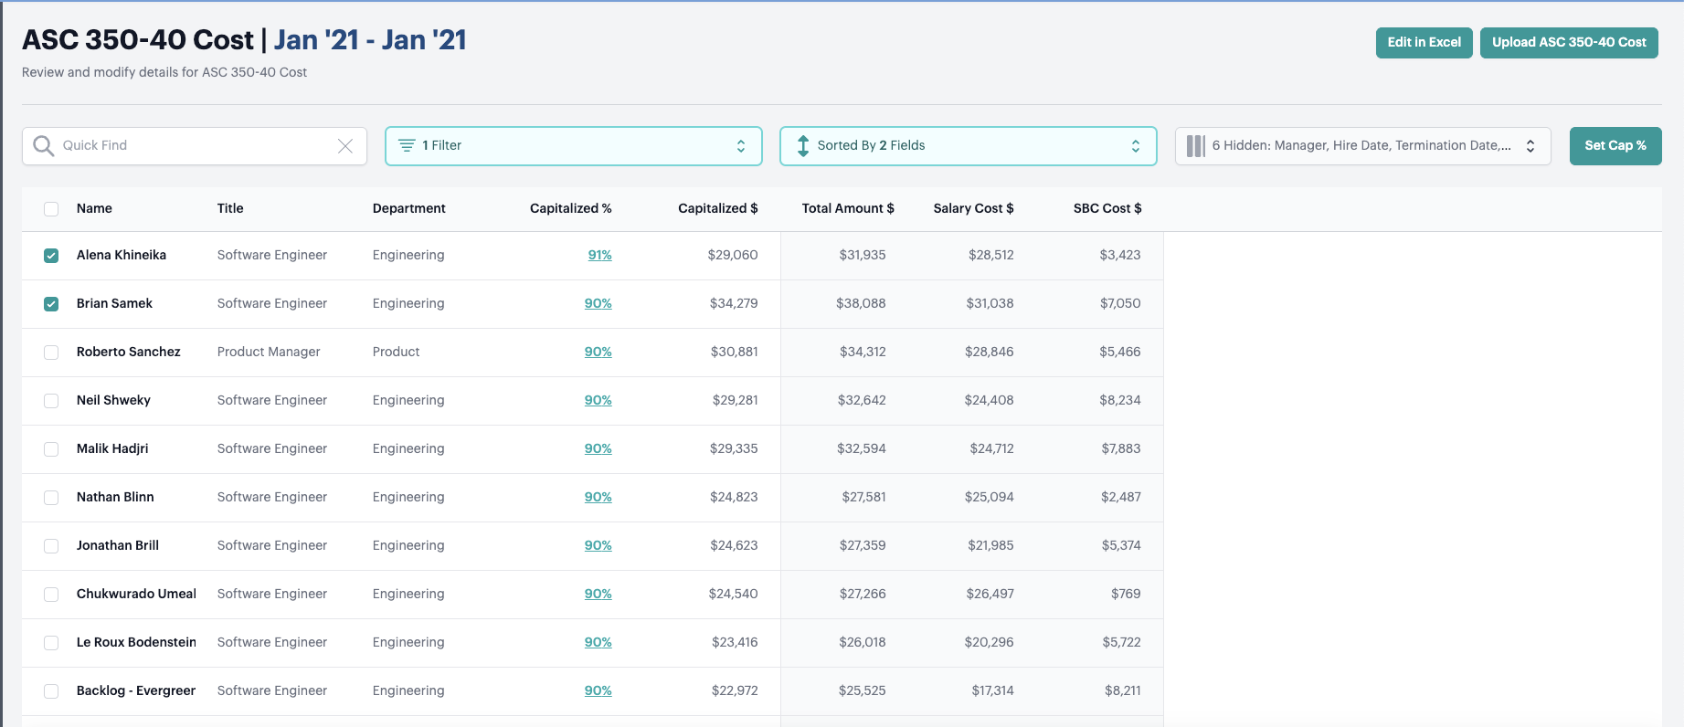Check the Roberto Sanchez row checkbox
Screen dimensions: 1684x727
click(x=51, y=353)
